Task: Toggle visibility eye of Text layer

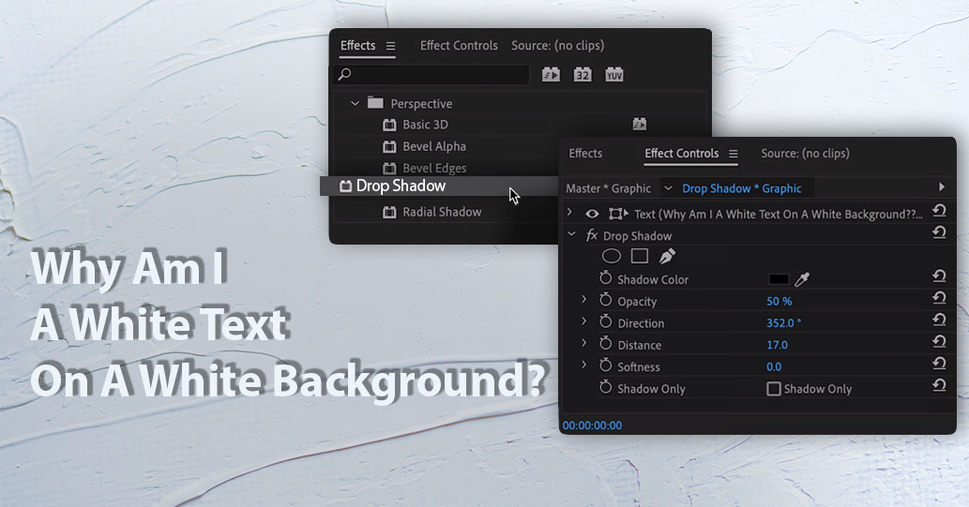Action: (x=592, y=215)
